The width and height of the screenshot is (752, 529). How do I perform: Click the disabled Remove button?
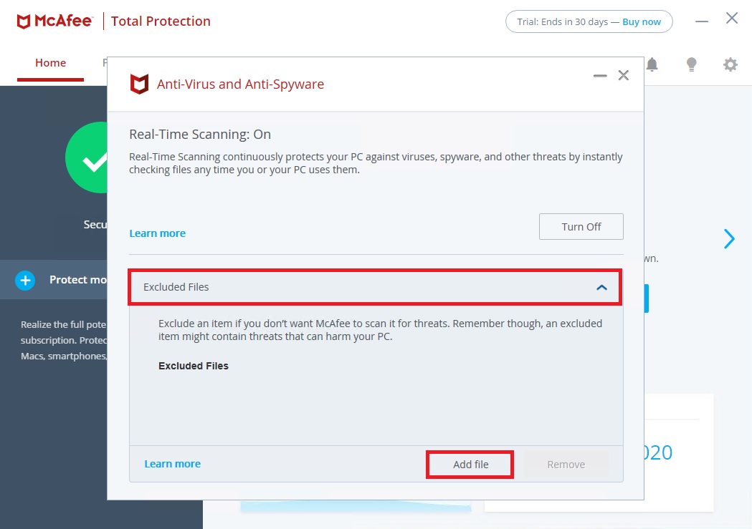[566, 465]
